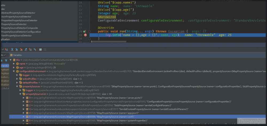267x126 pixels.
Task: Select JsonPropertySourceDetector in project tree
Action: point(16,17)
